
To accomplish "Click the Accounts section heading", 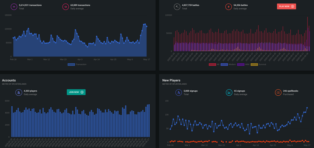I will (x=9, y=80).
